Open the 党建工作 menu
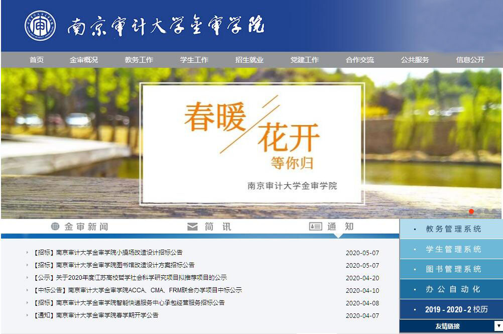The height and width of the screenshot is (334, 503). pyautogui.click(x=304, y=60)
